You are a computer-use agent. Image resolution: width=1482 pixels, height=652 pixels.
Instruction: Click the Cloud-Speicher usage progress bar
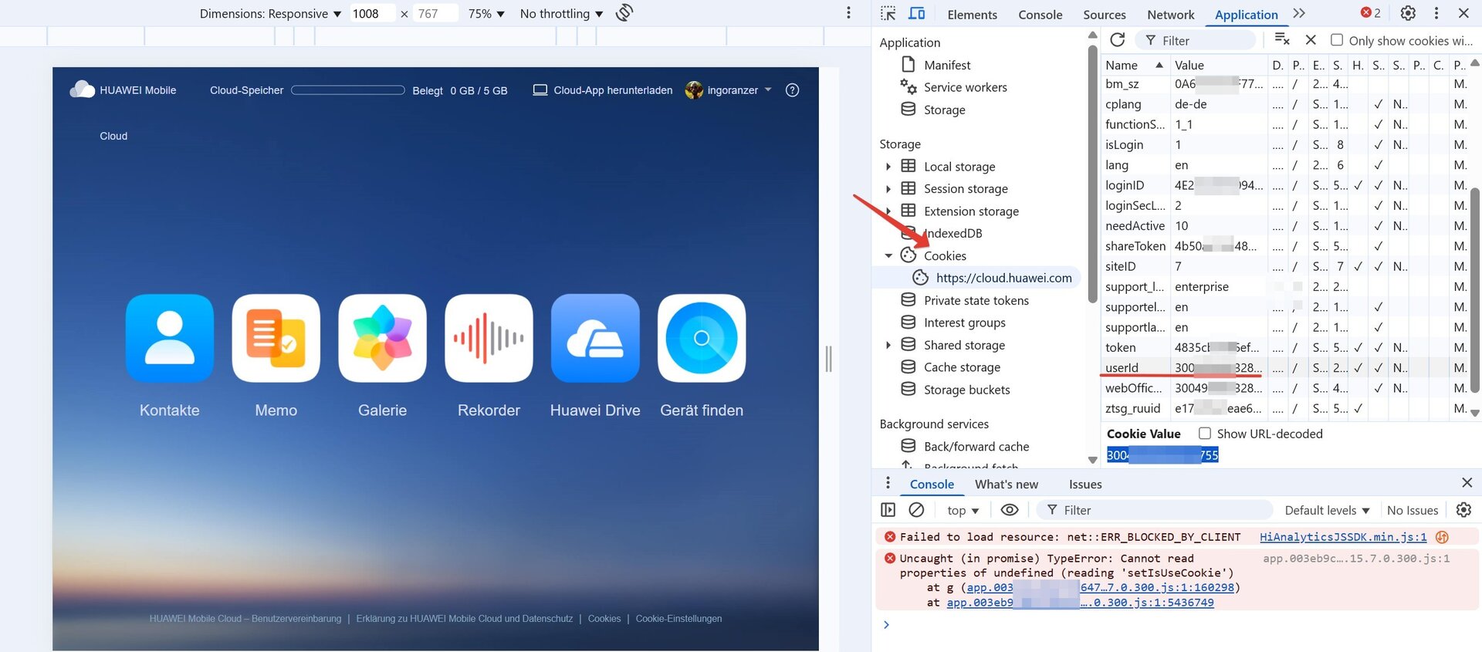(x=348, y=90)
